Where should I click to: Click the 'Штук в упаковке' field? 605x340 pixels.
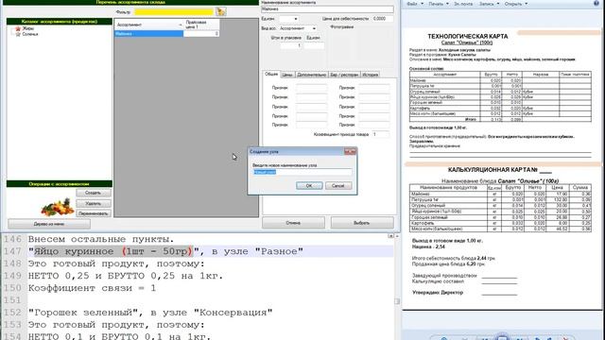coord(291,45)
